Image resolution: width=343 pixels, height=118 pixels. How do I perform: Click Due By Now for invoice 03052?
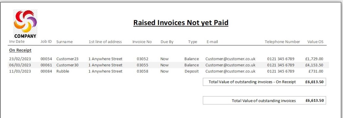165,59
